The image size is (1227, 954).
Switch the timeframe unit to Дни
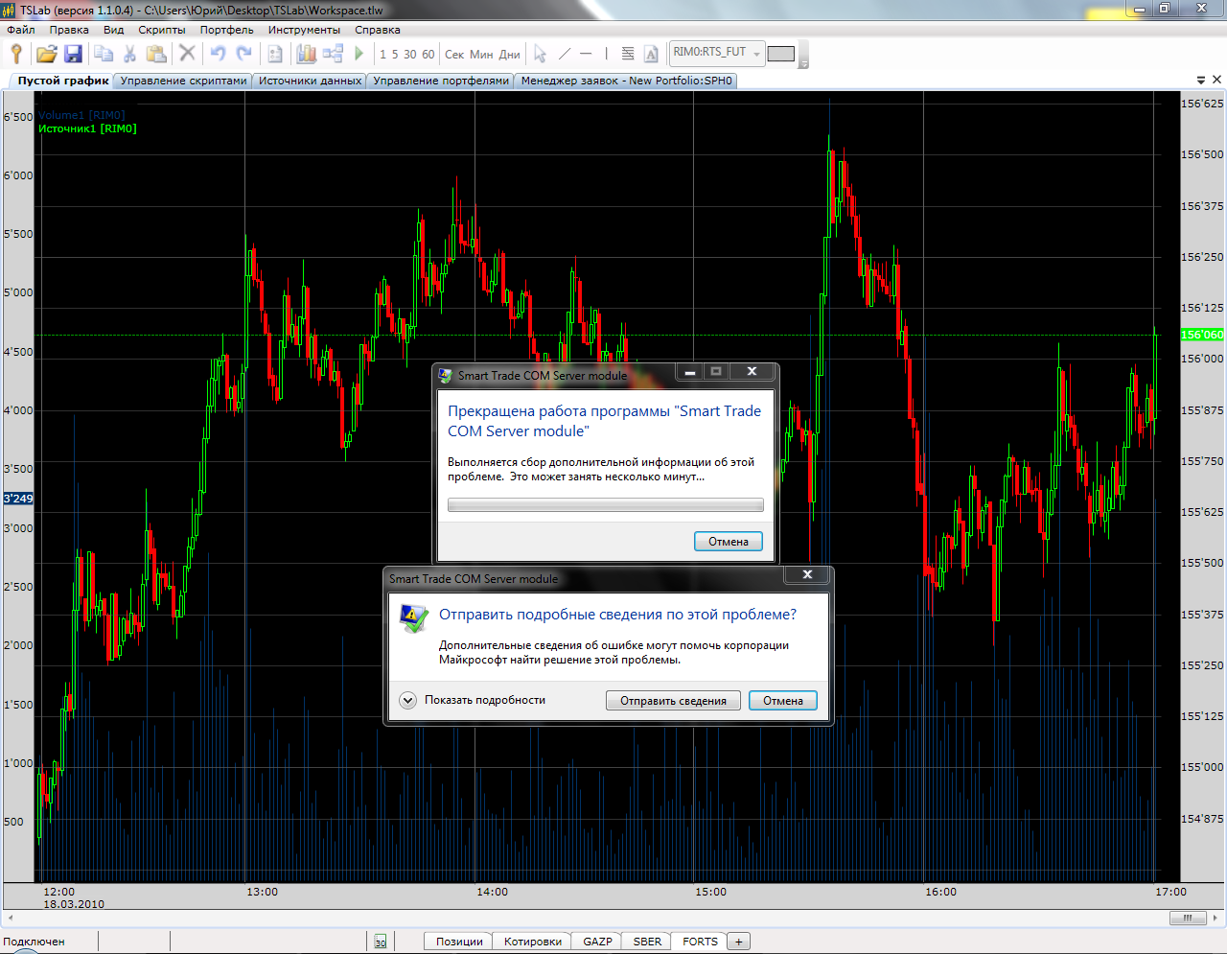[x=509, y=55]
